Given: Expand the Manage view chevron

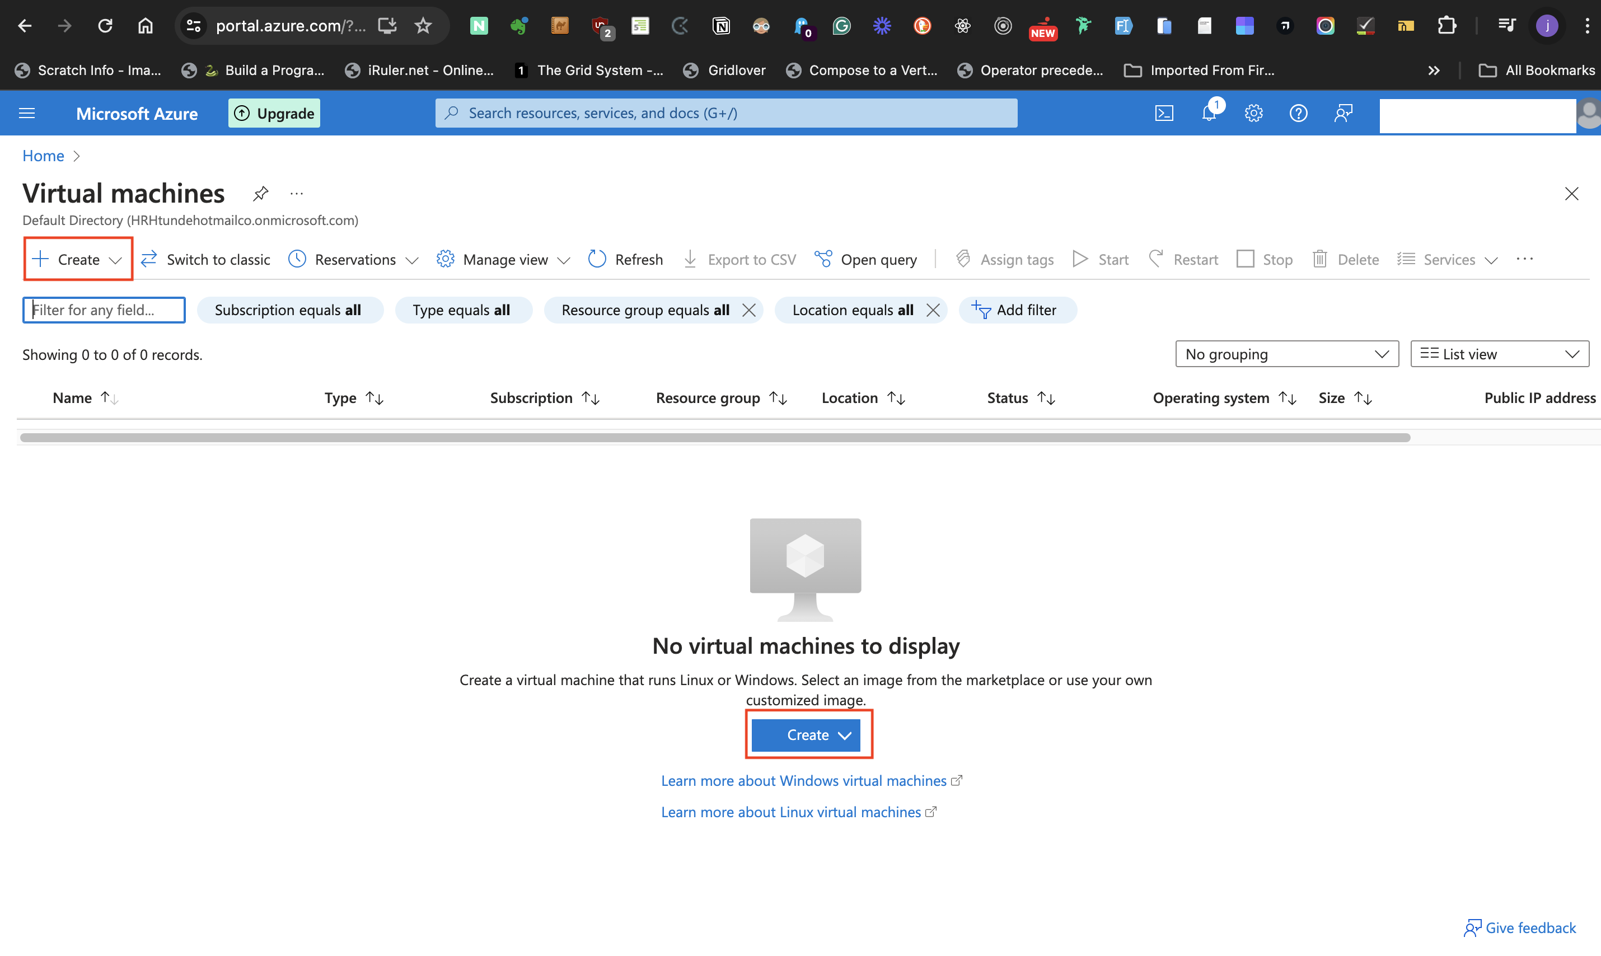Looking at the screenshot, I should pyautogui.click(x=564, y=260).
